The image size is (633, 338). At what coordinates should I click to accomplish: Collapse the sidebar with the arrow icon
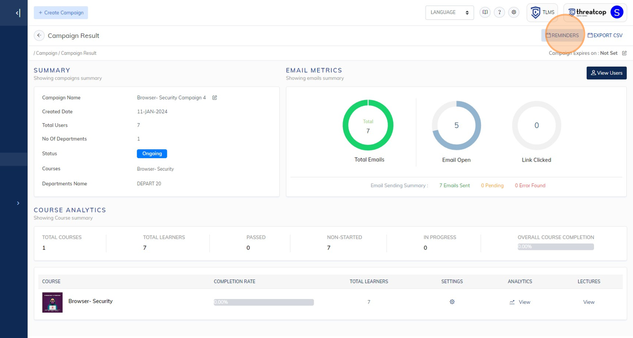[18, 13]
